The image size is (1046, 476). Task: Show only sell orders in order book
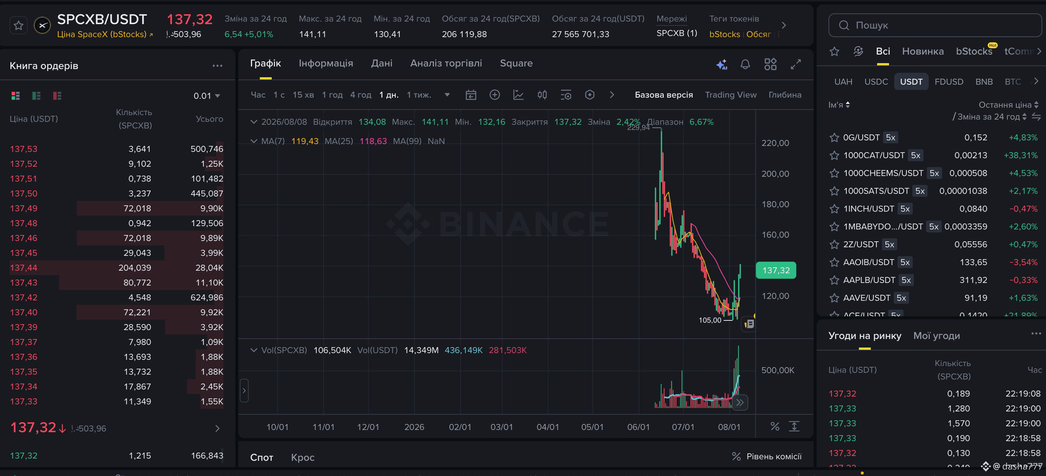(57, 96)
